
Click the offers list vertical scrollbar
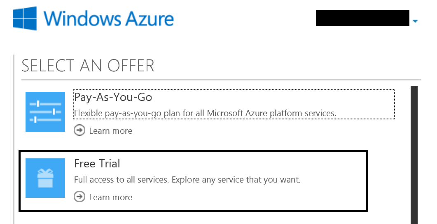click(414, 155)
